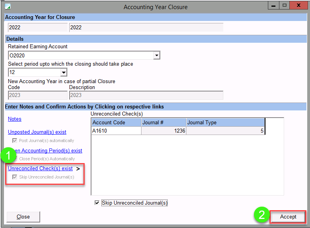Maximize the Accounting Year Closure window
Image resolution: width=310 pixels, height=228 pixels.
(284, 6)
